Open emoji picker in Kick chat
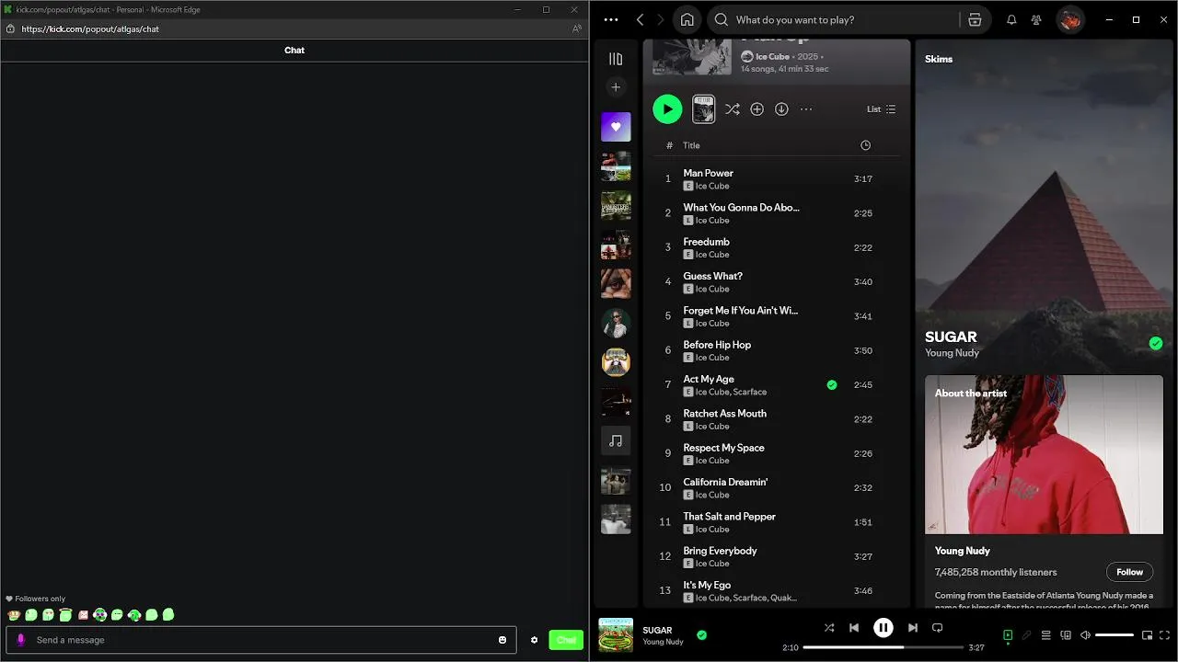This screenshot has width=1178, height=662. 502,640
